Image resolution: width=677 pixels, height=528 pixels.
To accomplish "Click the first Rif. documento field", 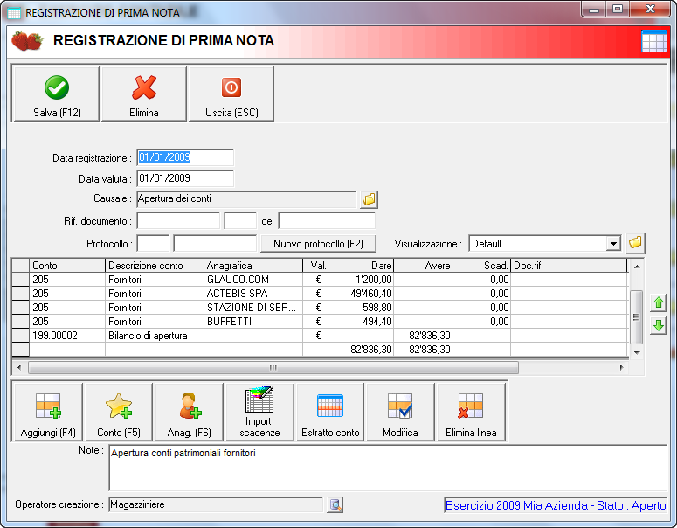I will point(178,221).
